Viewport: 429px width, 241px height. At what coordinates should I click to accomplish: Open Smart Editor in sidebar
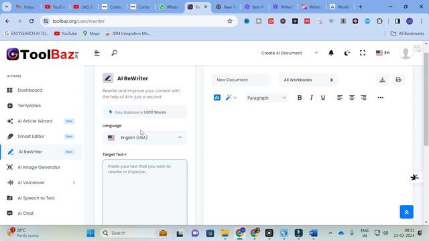point(31,137)
